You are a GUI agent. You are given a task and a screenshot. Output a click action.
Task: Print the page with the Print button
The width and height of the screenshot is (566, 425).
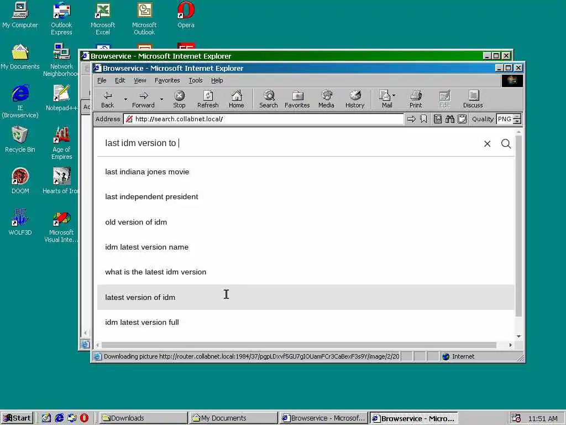(x=416, y=99)
